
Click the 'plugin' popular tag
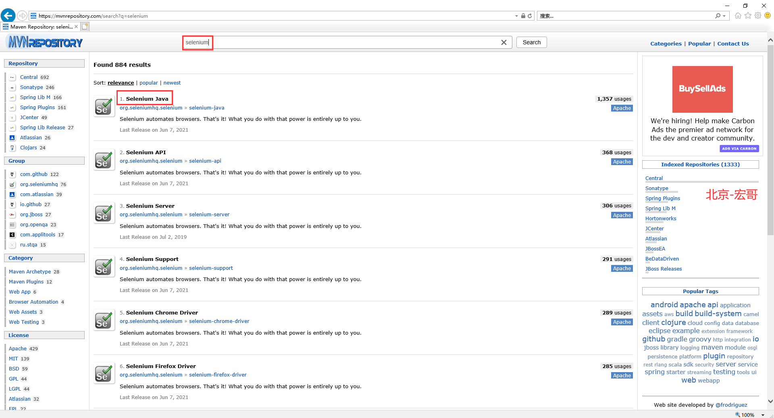[714, 356]
